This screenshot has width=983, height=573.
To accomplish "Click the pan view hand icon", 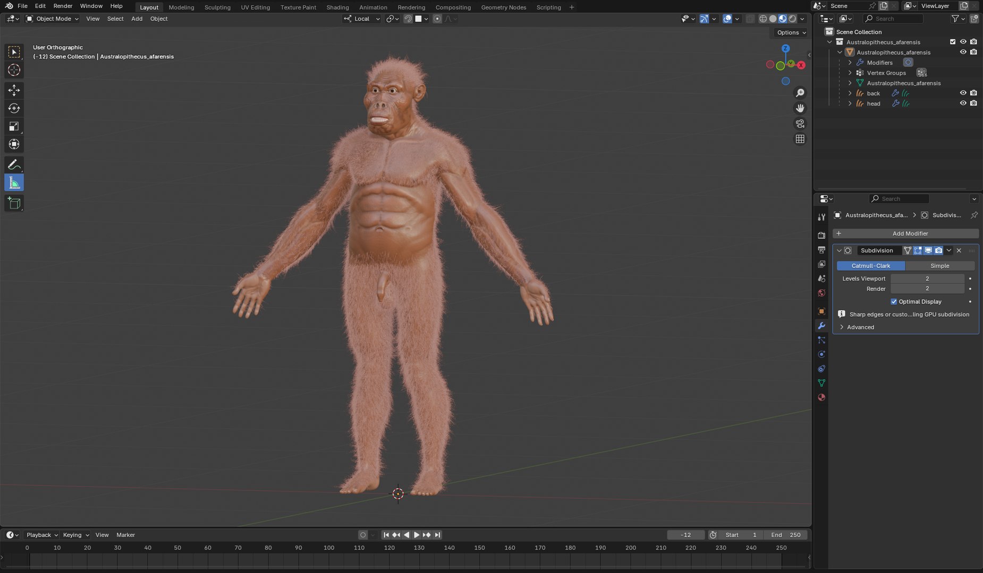I will click(x=800, y=108).
